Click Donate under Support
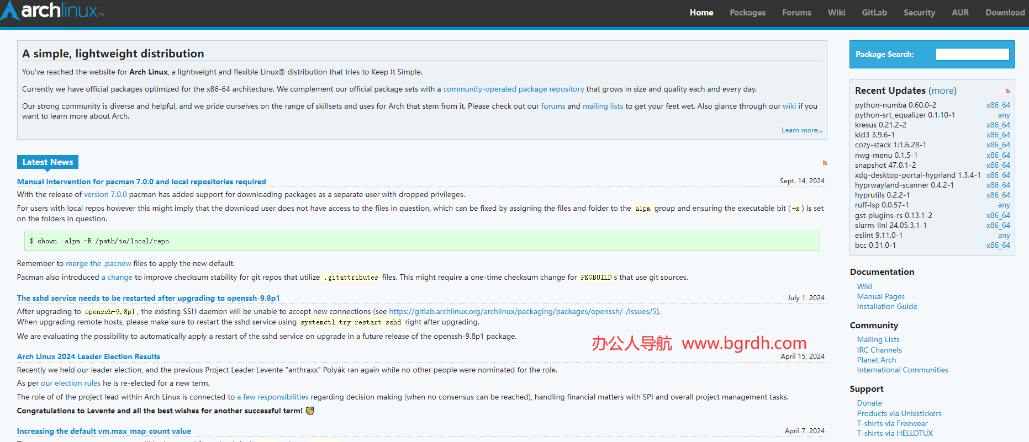The width and height of the screenshot is (1029, 442). 869,403
